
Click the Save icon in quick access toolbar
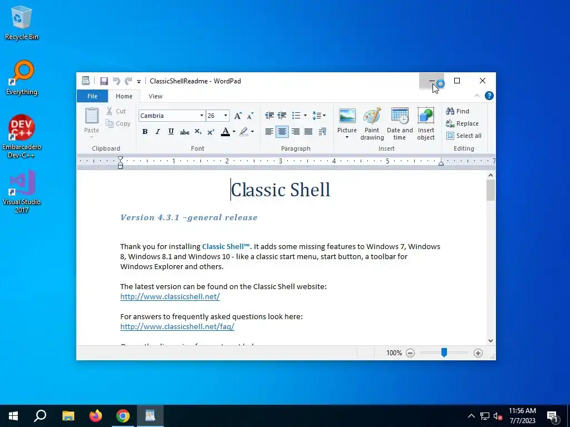[104, 81]
